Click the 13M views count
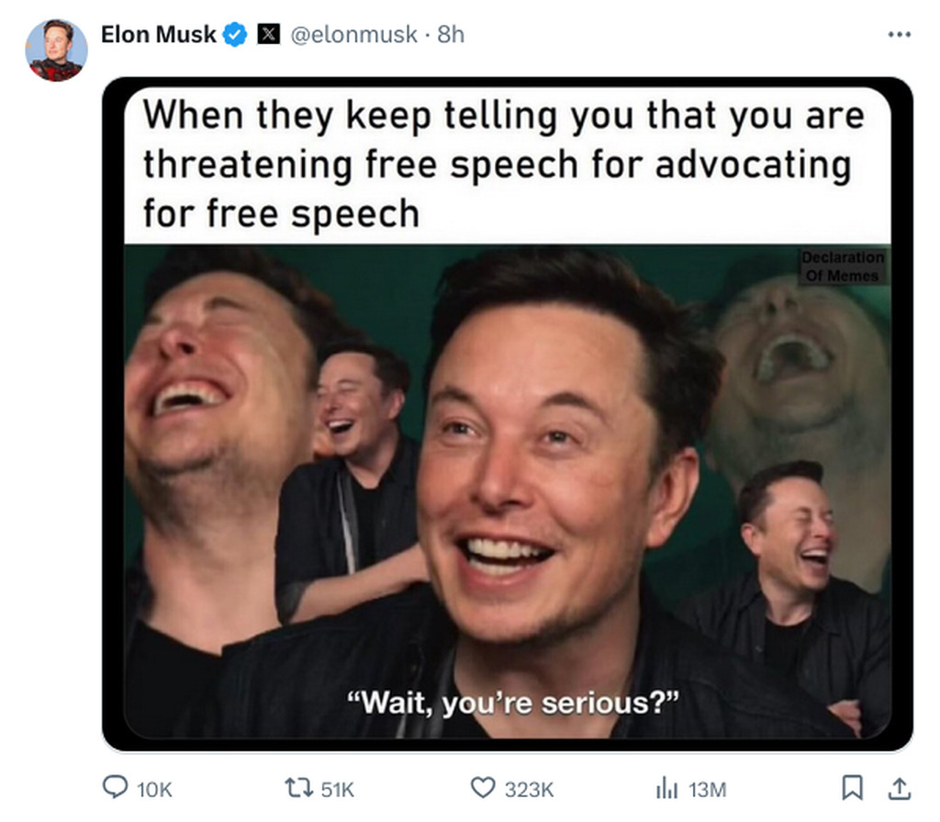Image resolution: width=940 pixels, height=822 pixels. [x=708, y=790]
